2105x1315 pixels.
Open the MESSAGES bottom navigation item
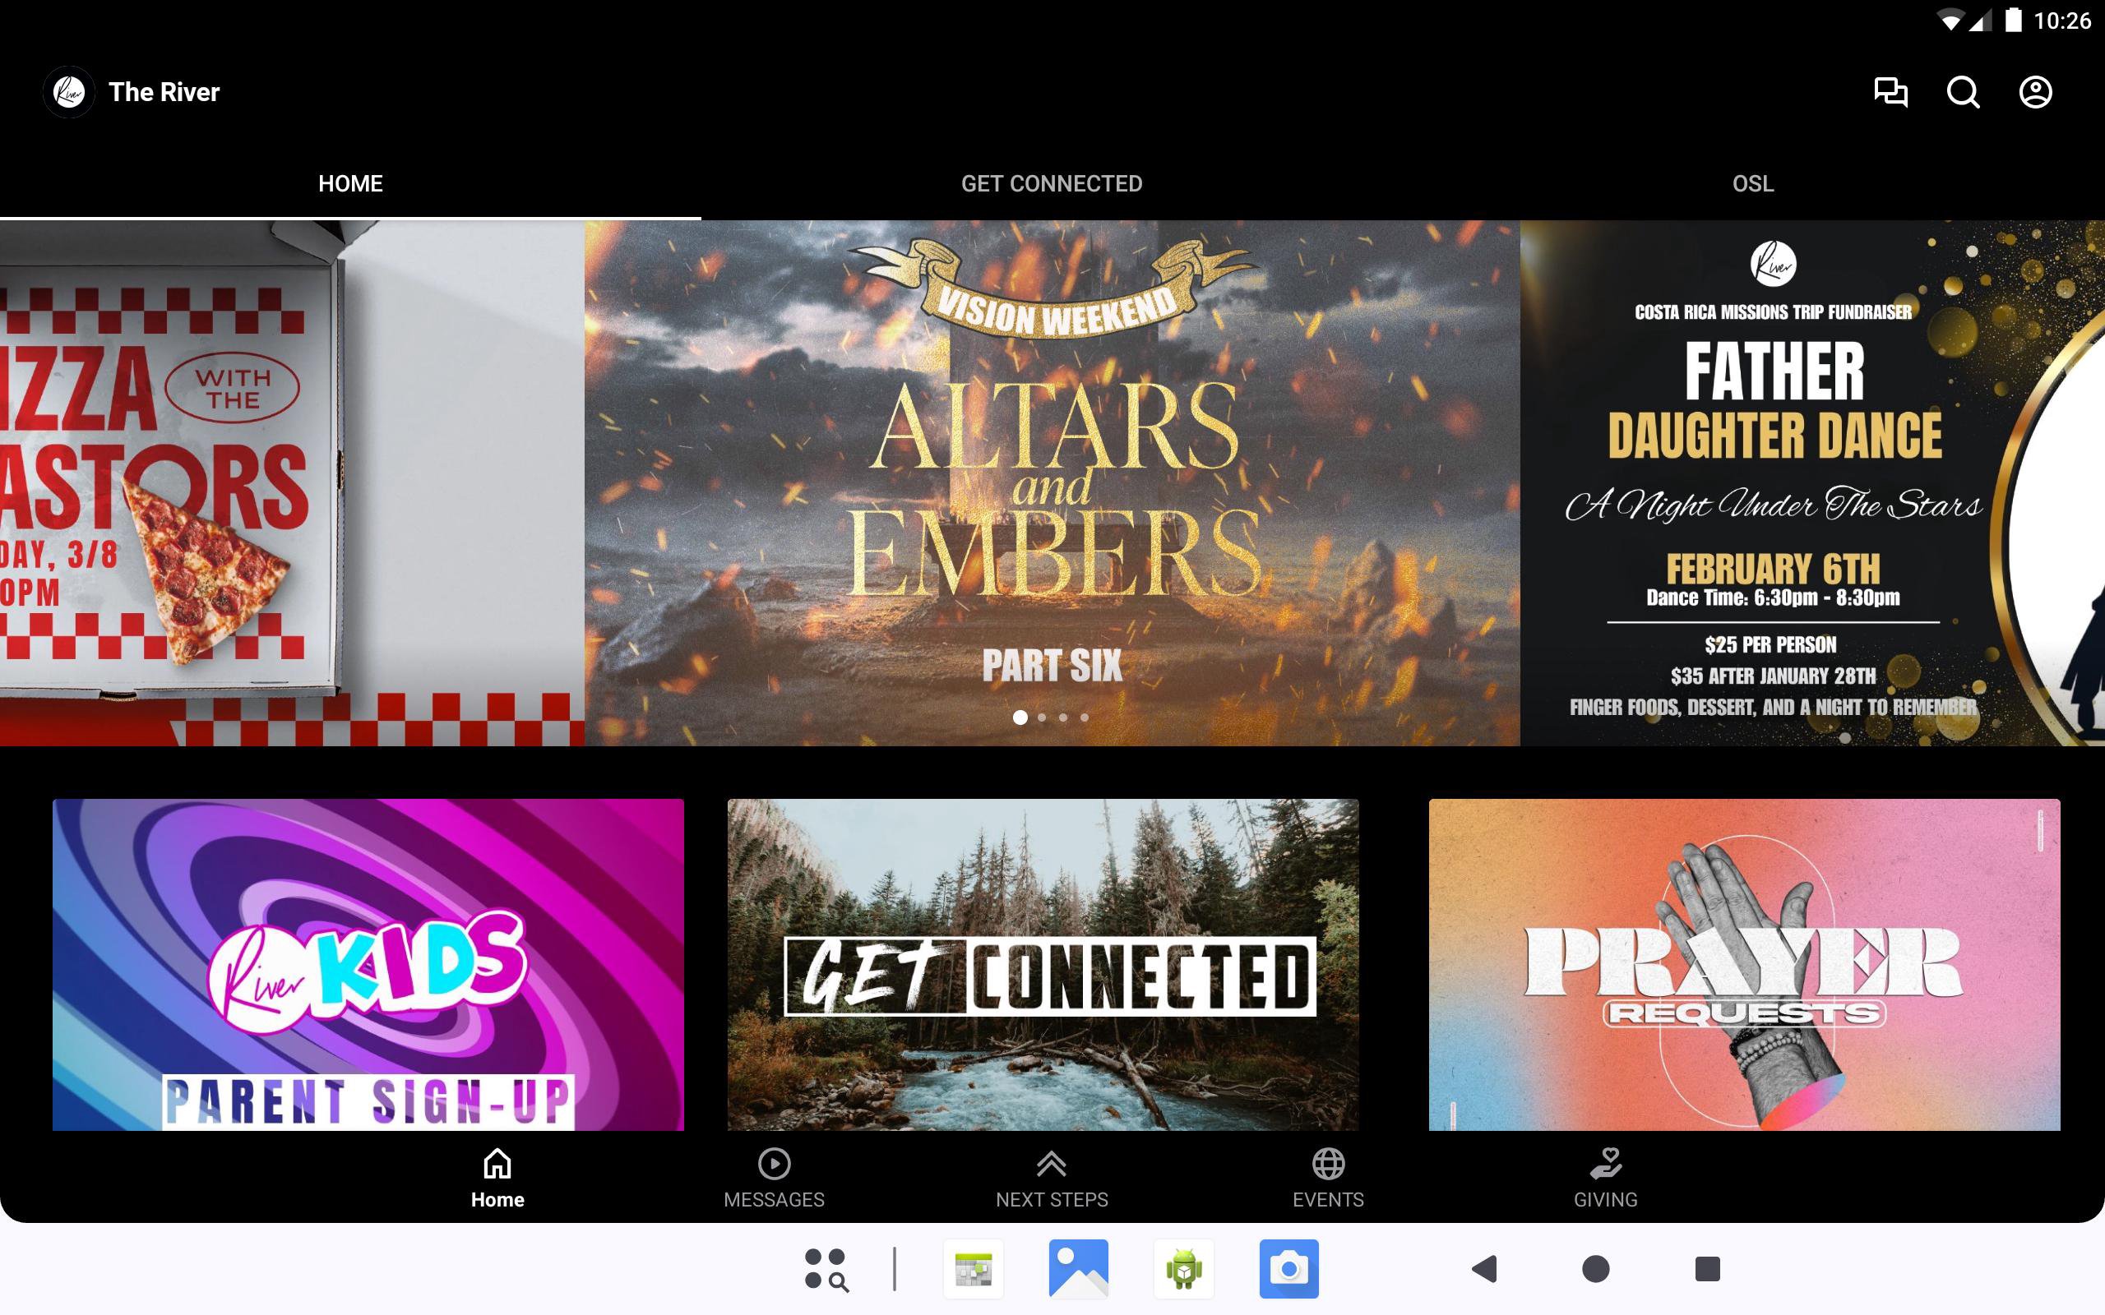point(773,1178)
